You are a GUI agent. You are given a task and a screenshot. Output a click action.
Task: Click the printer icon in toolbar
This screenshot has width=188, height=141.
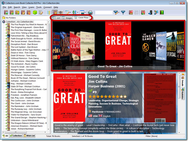point(90,12)
